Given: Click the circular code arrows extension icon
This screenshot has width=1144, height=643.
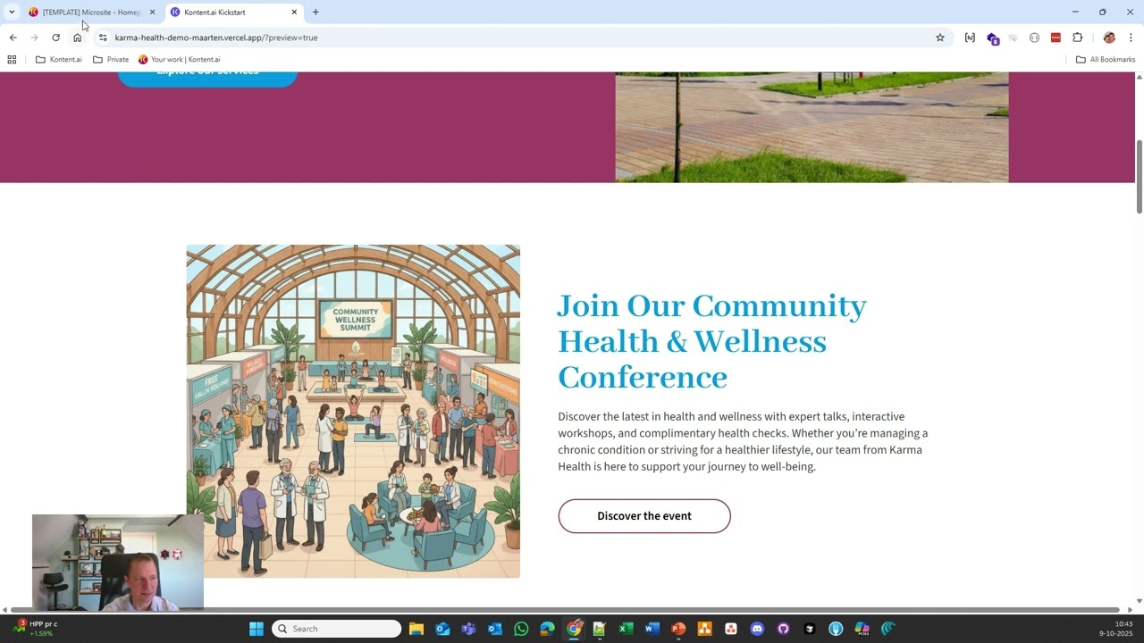Looking at the screenshot, I should [1034, 38].
